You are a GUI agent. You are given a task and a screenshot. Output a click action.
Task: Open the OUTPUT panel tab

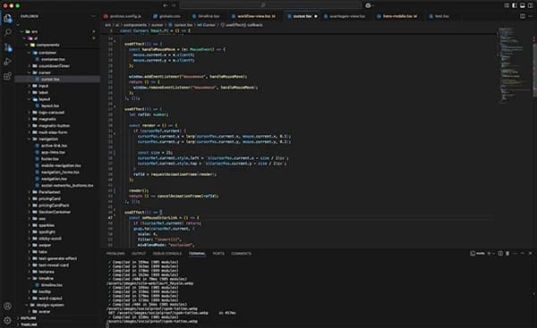pos(139,254)
